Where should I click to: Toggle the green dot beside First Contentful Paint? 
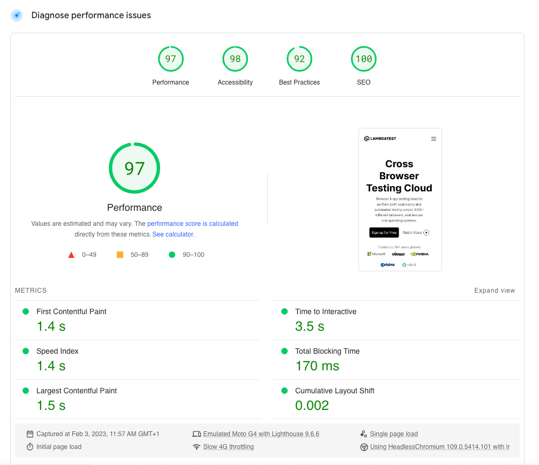coord(25,311)
